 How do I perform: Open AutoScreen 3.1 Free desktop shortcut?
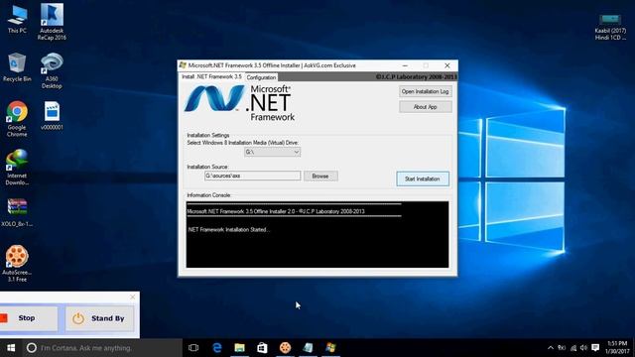tap(17, 264)
